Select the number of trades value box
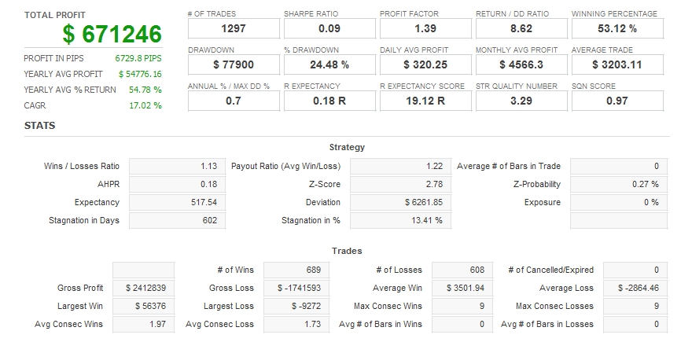692x342 pixels. tap(234, 29)
